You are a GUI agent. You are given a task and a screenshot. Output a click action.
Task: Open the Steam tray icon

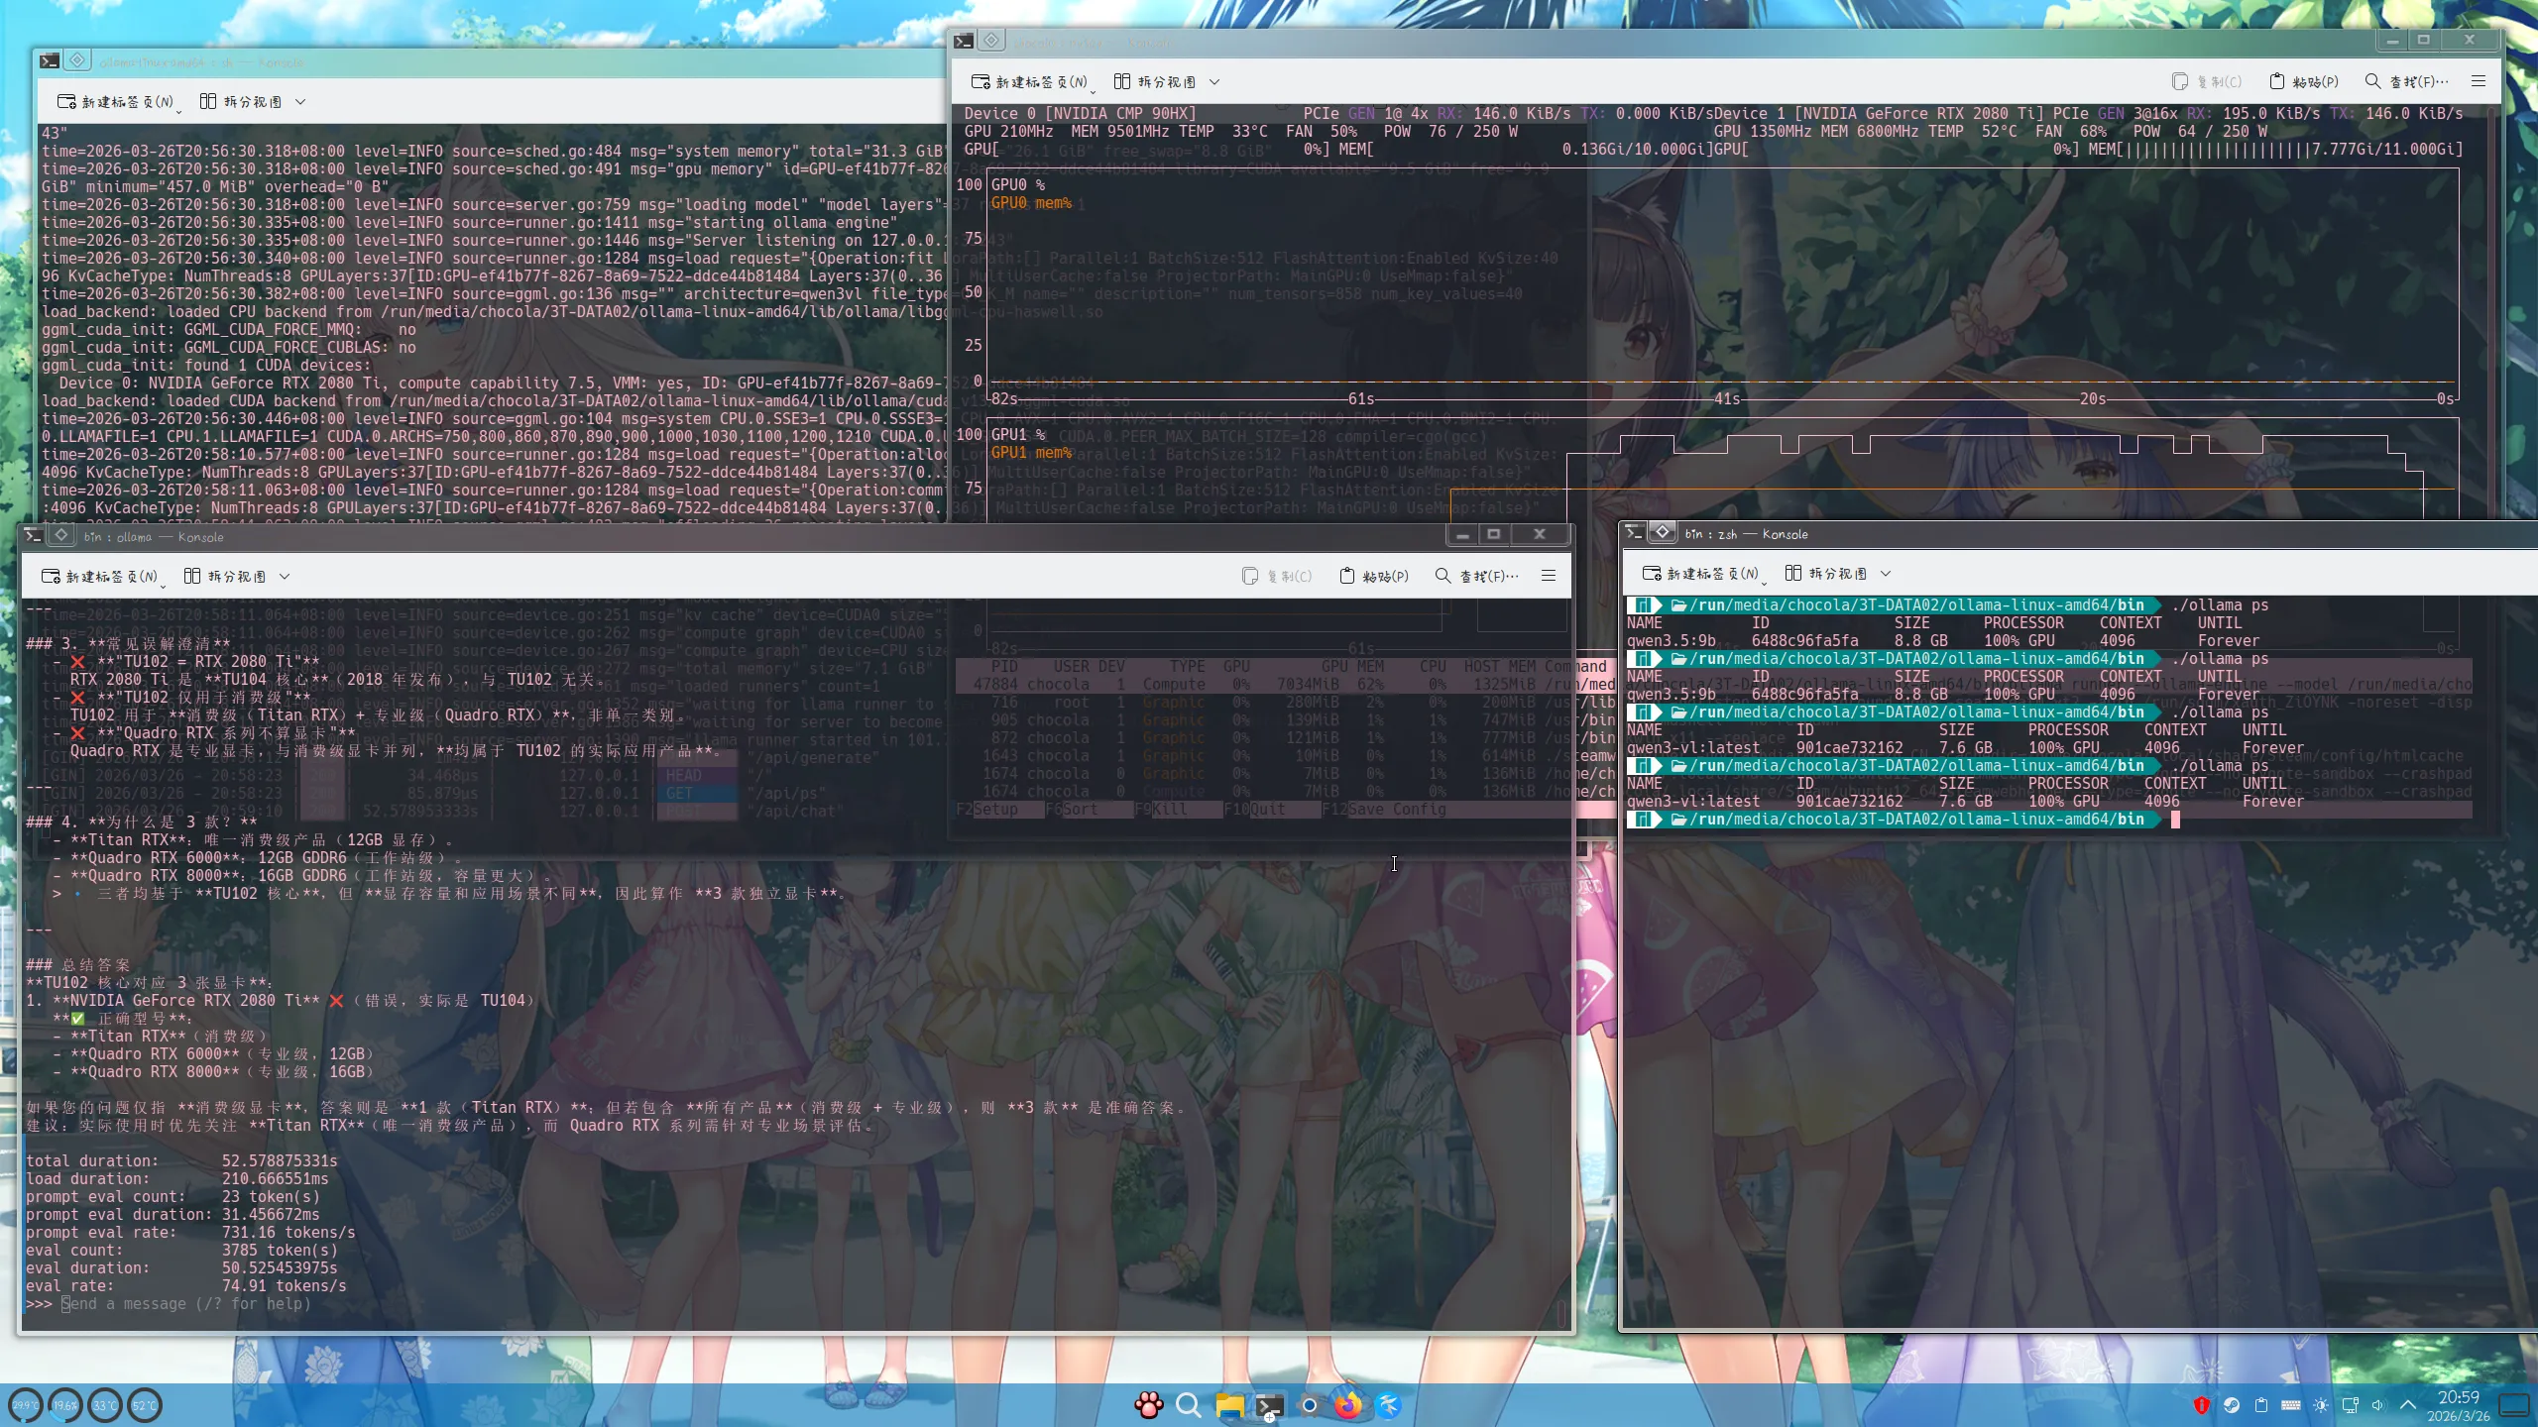[2232, 1405]
